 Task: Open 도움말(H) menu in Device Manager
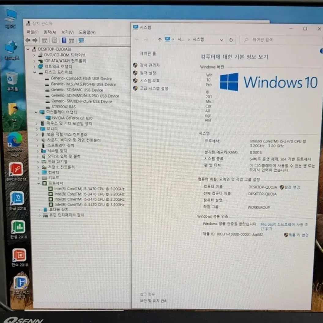(87, 32)
